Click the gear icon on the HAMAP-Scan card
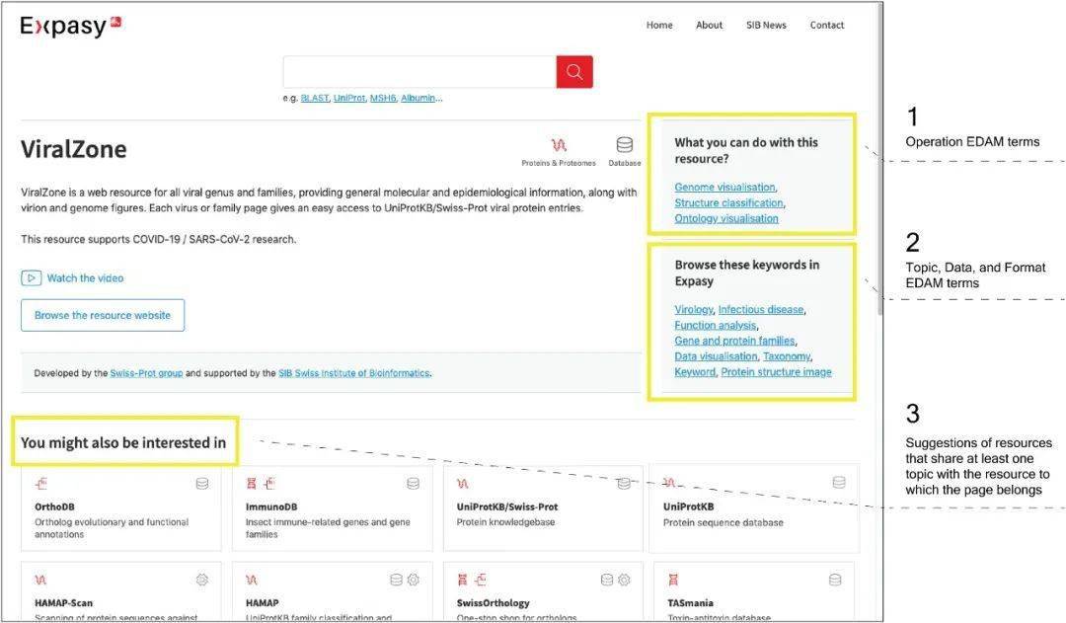The width and height of the screenshot is (1066, 623). pyautogui.click(x=202, y=580)
